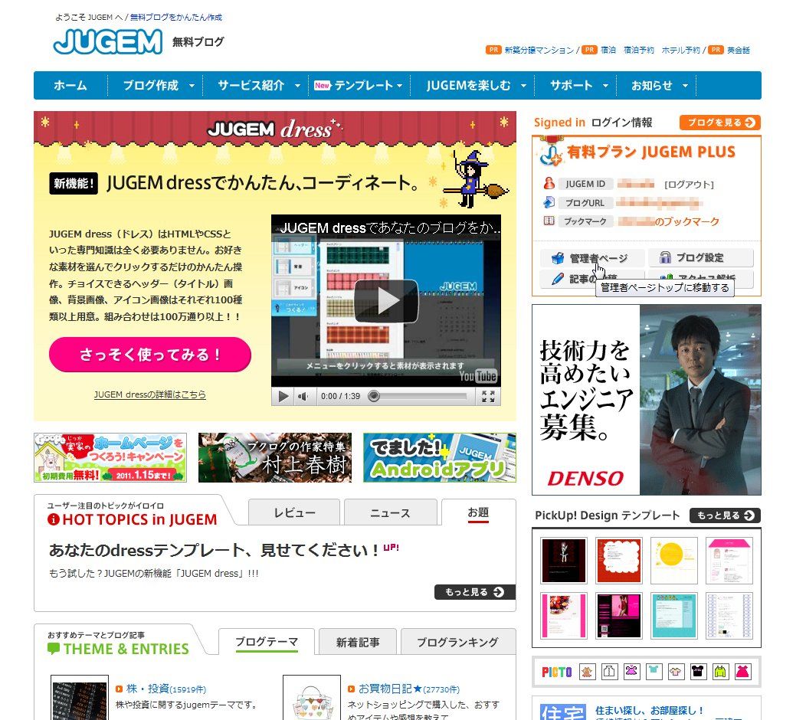Open the ホームページをつくろう campaign banner
This screenshot has height=720, width=806.
110,457
